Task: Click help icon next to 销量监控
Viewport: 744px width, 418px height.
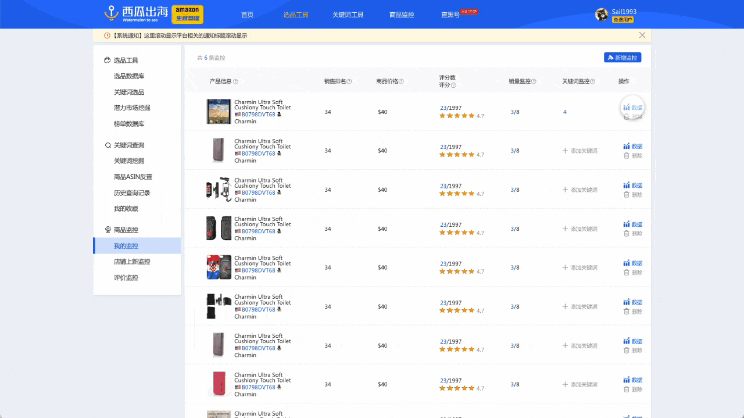Action: [x=534, y=81]
